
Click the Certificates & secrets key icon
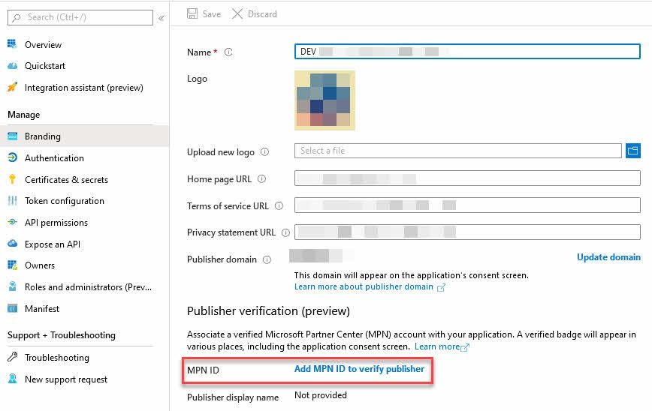coord(13,179)
